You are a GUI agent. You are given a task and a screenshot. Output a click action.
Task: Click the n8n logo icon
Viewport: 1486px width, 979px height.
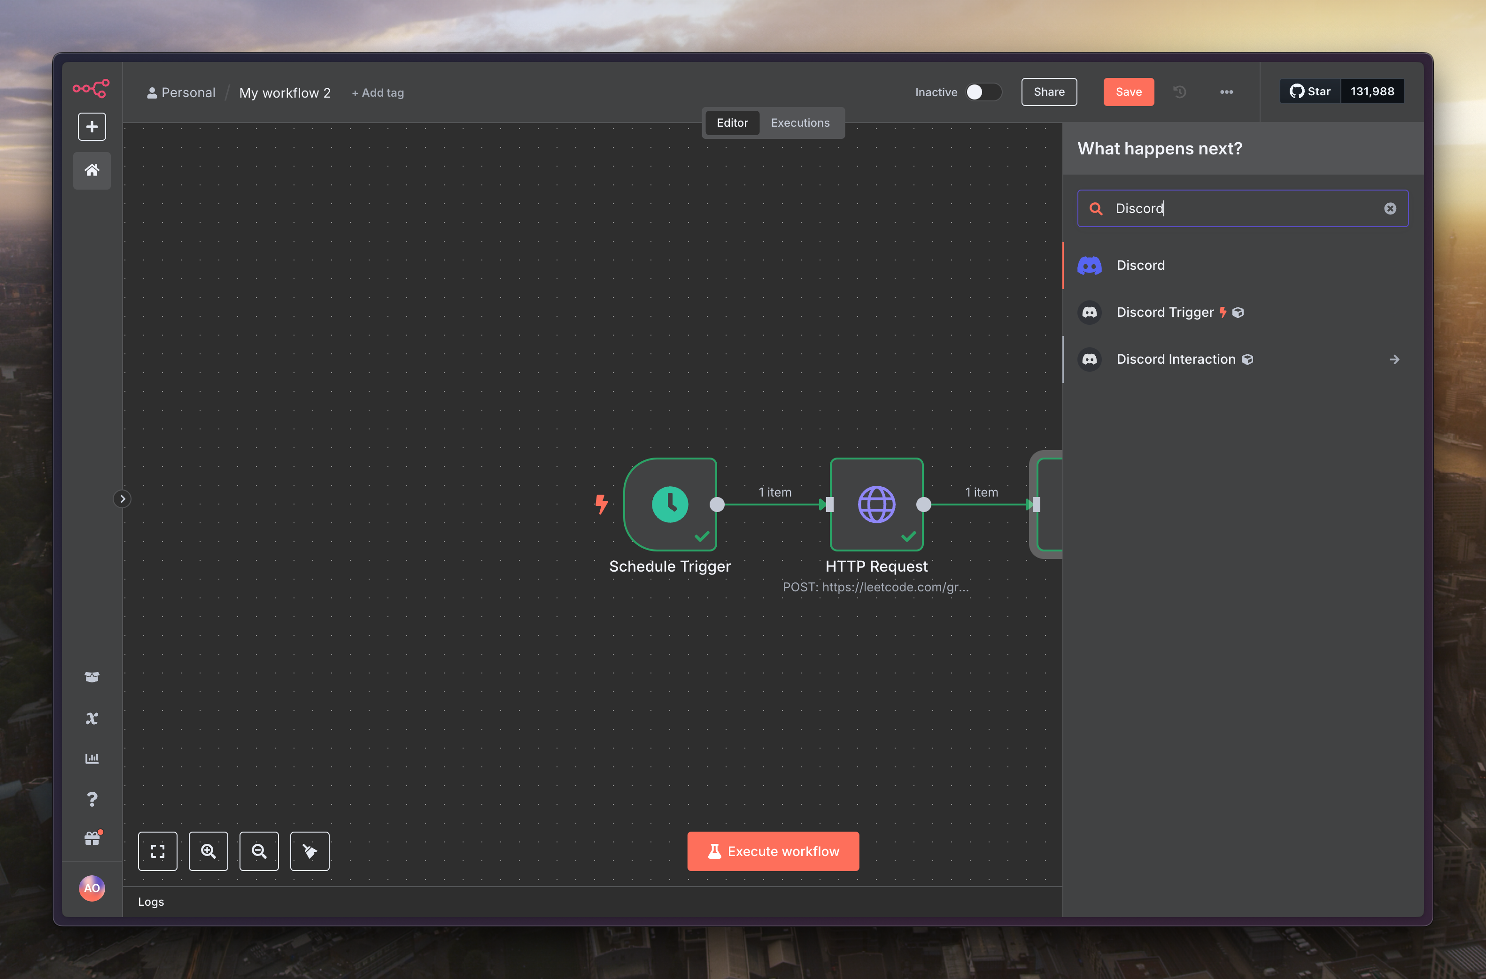pos(91,88)
